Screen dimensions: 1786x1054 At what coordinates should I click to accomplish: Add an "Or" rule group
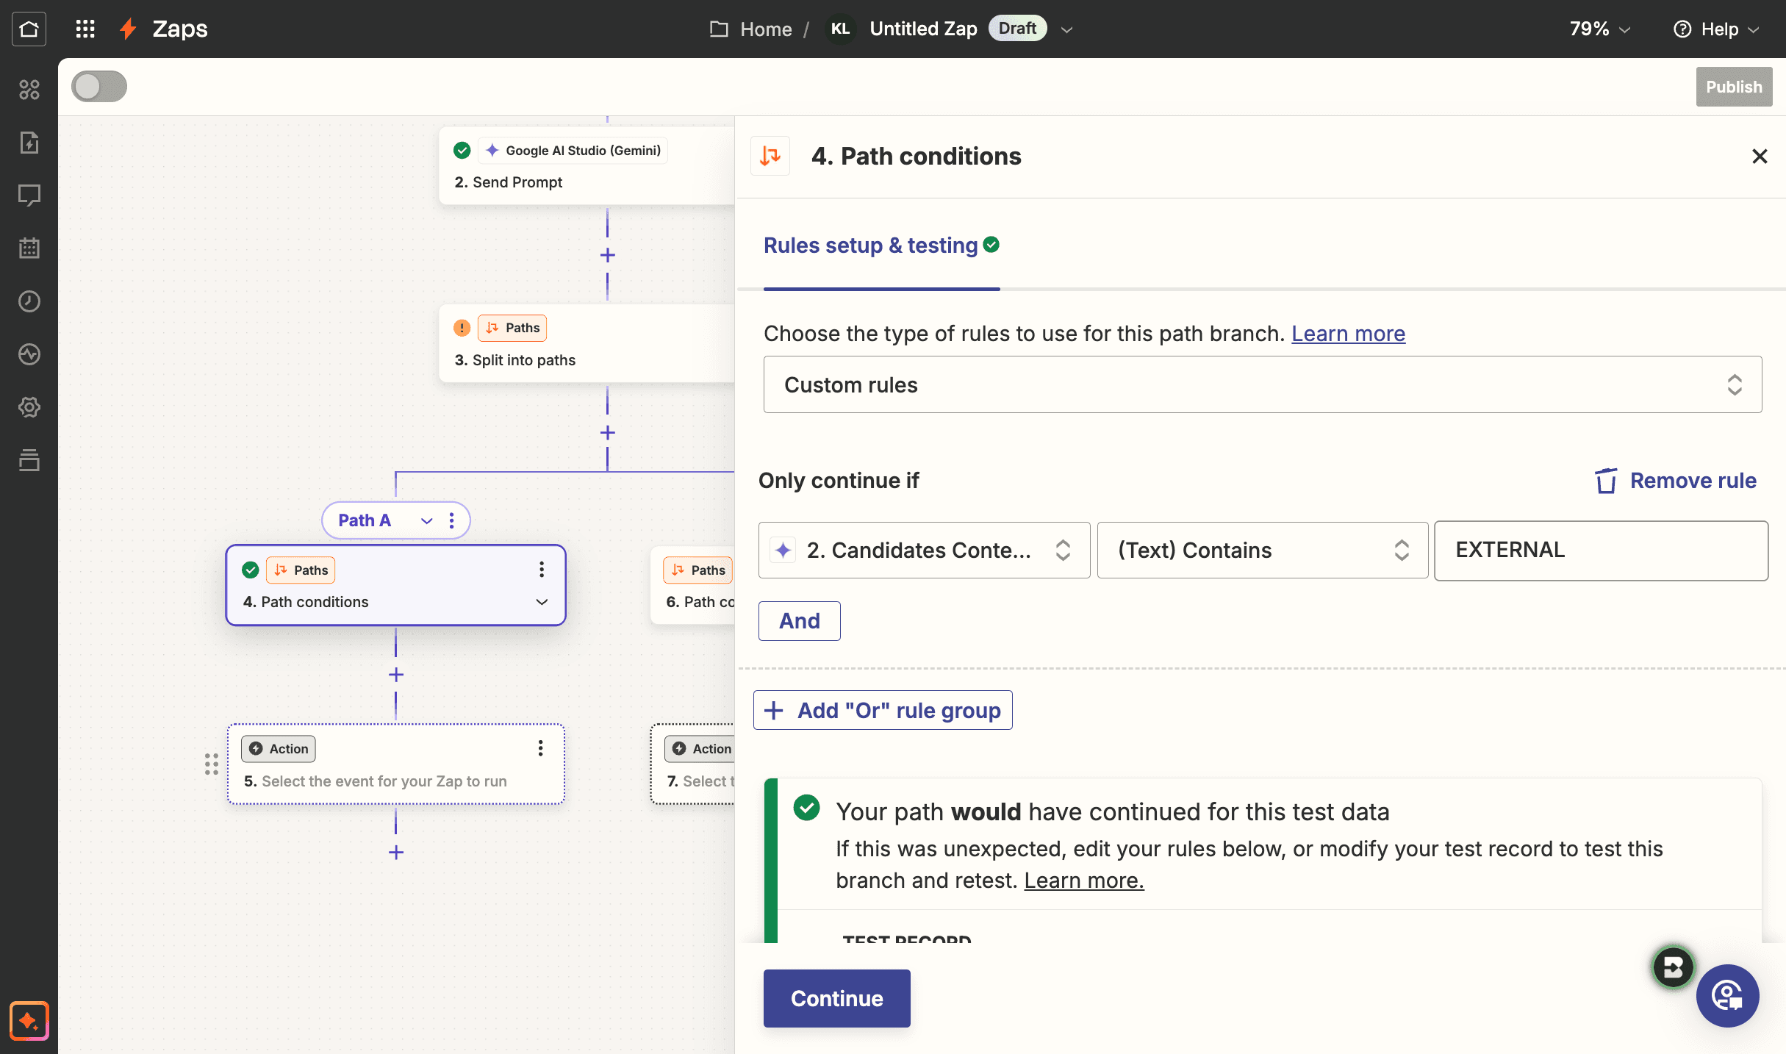pos(883,710)
